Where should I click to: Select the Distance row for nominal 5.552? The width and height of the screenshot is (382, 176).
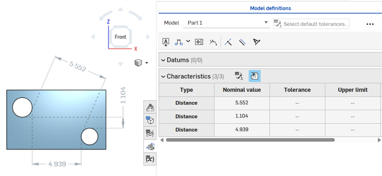[x=186, y=103]
